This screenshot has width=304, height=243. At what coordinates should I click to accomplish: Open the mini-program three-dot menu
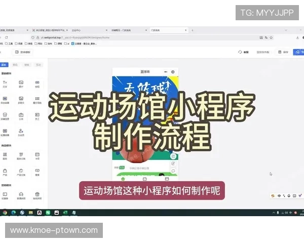[166, 72]
